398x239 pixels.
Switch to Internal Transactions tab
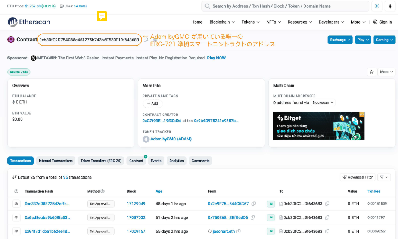[56, 161]
